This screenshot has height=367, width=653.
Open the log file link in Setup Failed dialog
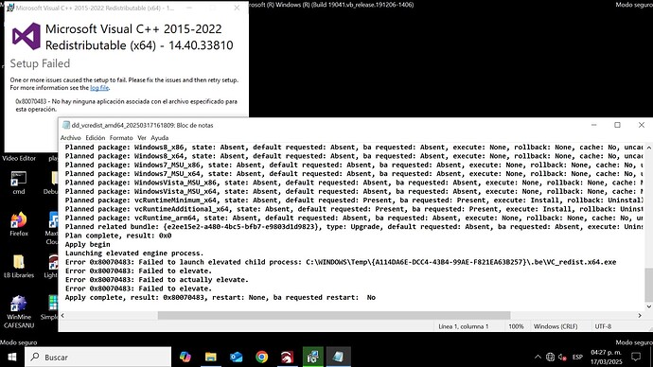pyautogui.click(x=99, y=88)
